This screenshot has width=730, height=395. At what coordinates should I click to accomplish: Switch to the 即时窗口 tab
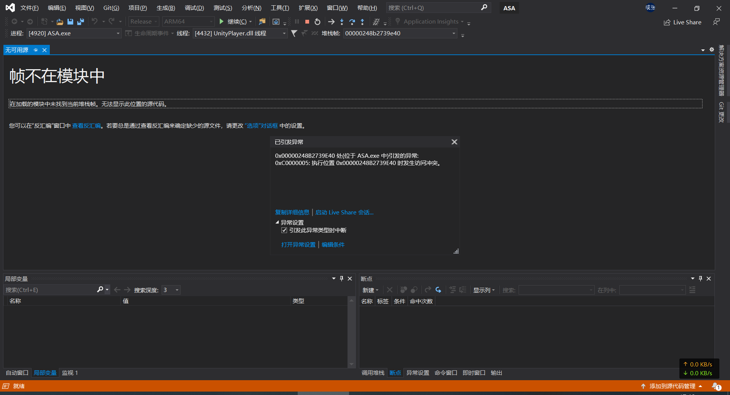474,373
